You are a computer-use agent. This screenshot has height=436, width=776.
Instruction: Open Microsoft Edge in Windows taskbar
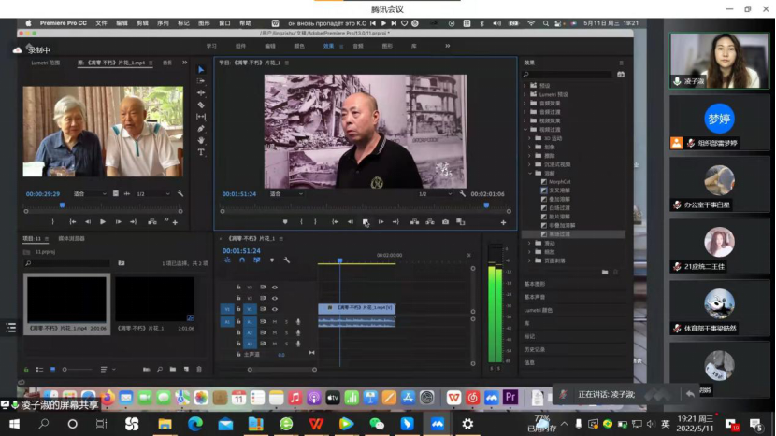point(195,424)
